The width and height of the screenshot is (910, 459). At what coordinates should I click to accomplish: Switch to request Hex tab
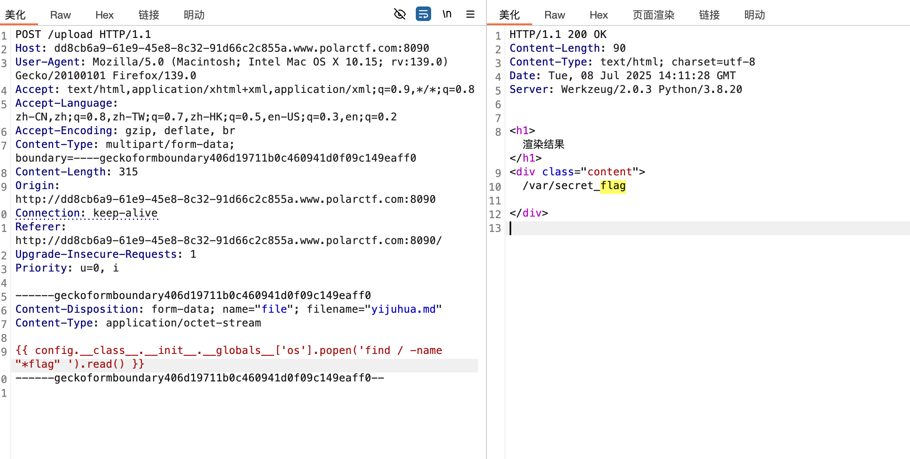104,15
